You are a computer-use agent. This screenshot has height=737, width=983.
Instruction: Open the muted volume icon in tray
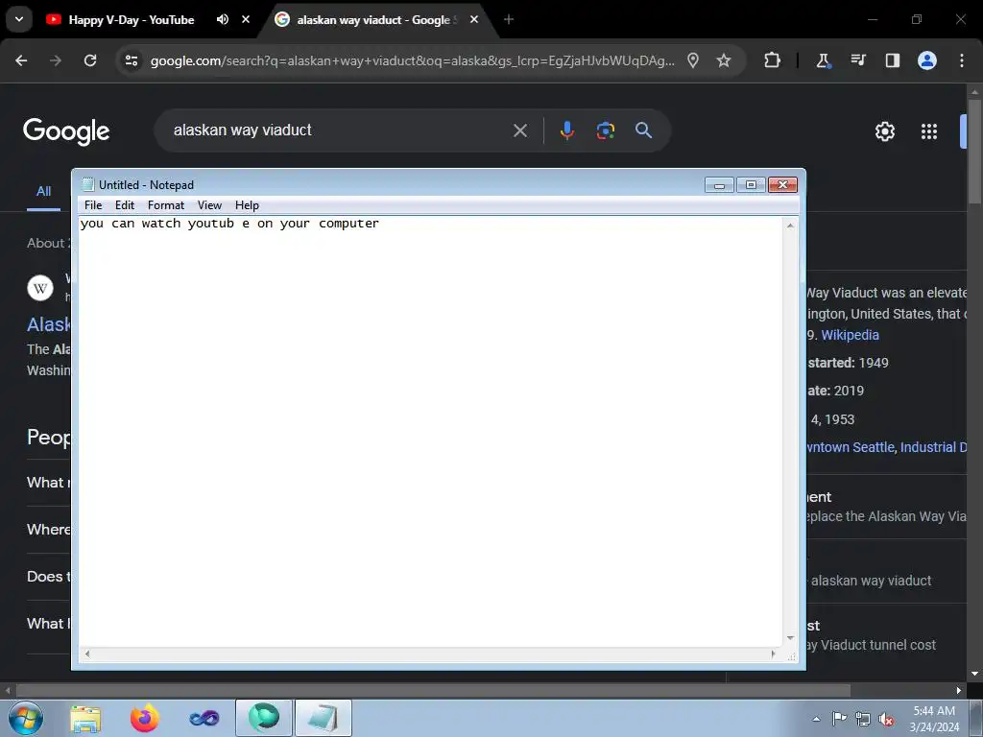point(886,719)
